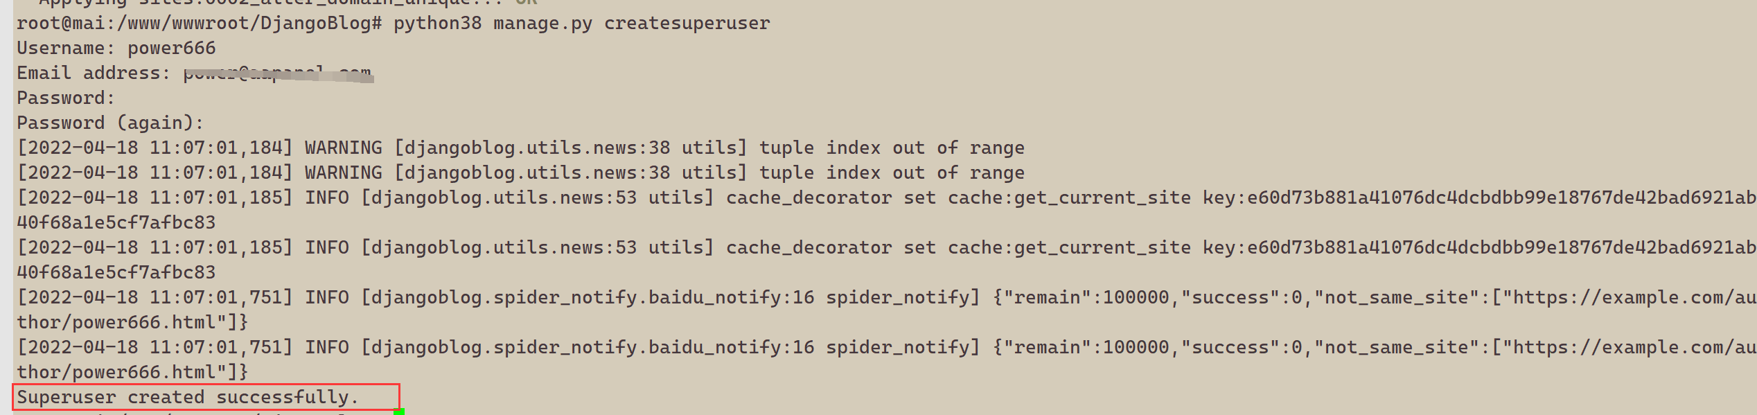Click "tuple index out of range" in second warning
This screenshot has height=415, width=1757.
click(x=891, y=173)
